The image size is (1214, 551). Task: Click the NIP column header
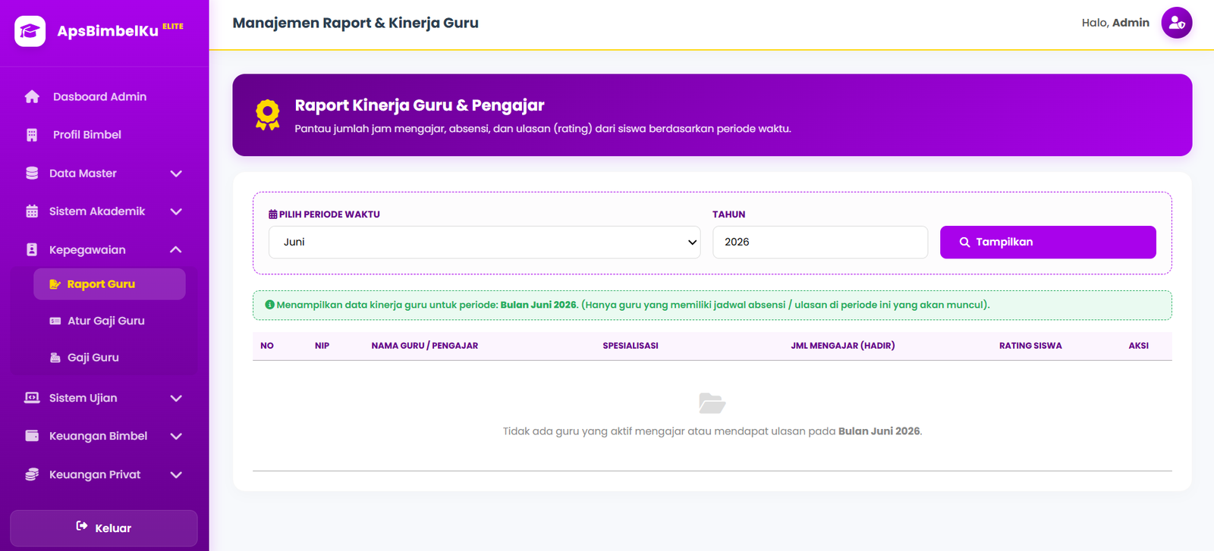pyautogui.click(x=322, y=346)
